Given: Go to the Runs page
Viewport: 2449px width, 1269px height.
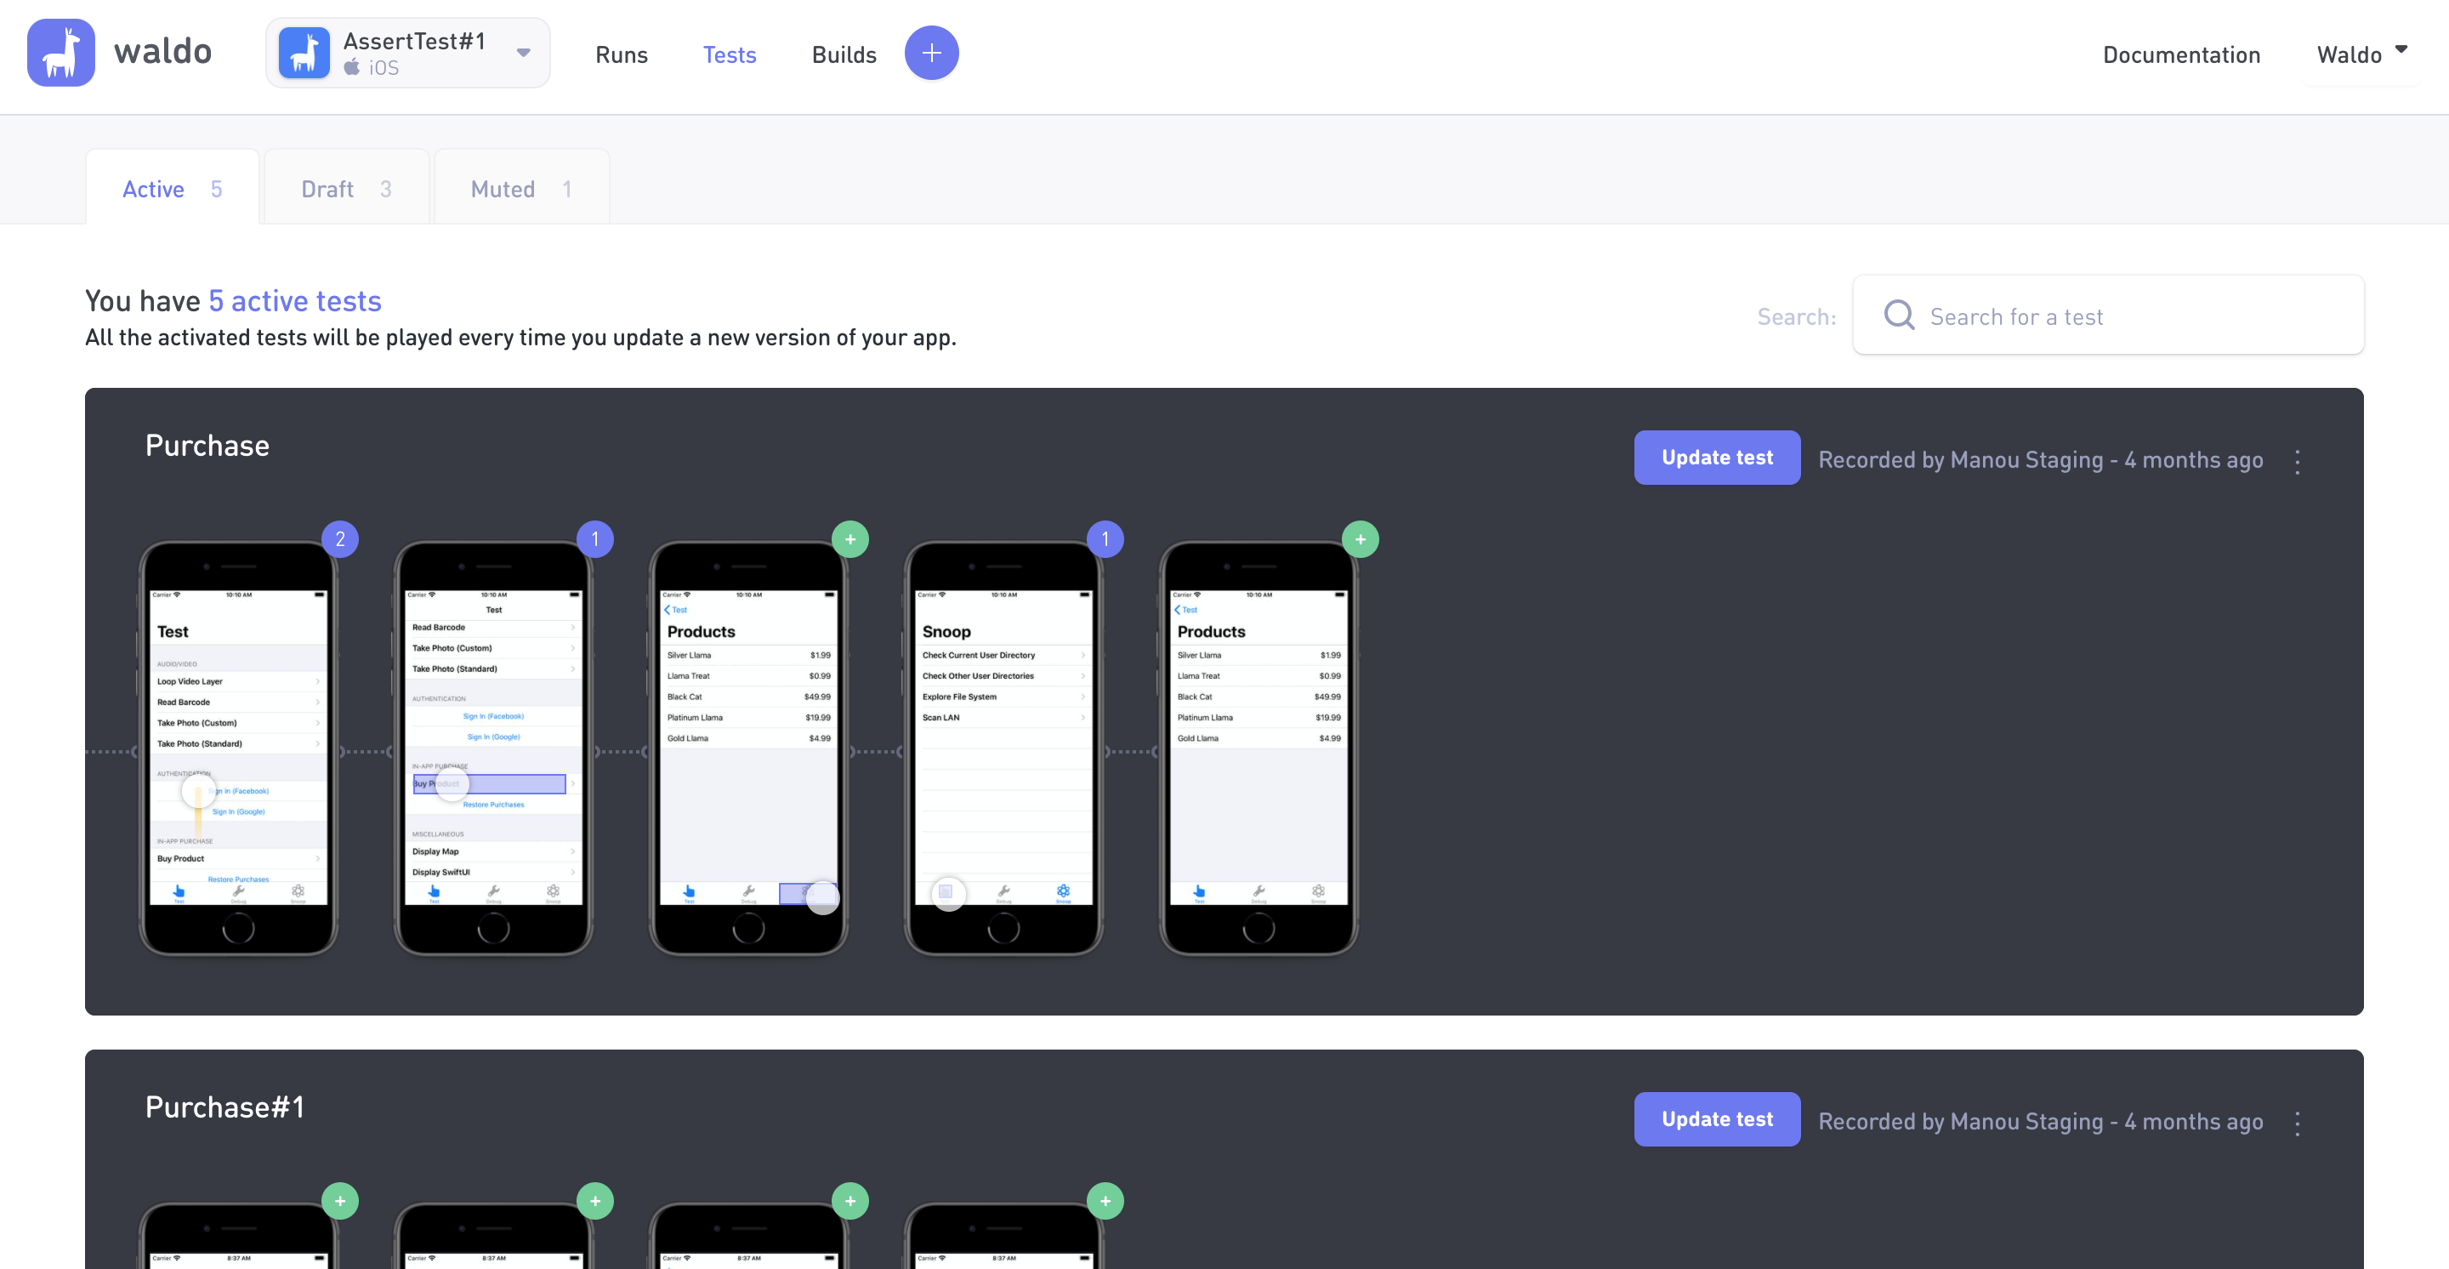Looking at the screenshot, I should pos(621,54).
